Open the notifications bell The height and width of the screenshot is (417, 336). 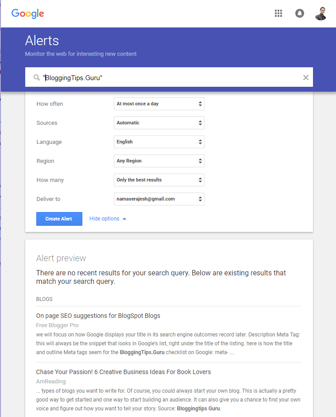[300, 13]
